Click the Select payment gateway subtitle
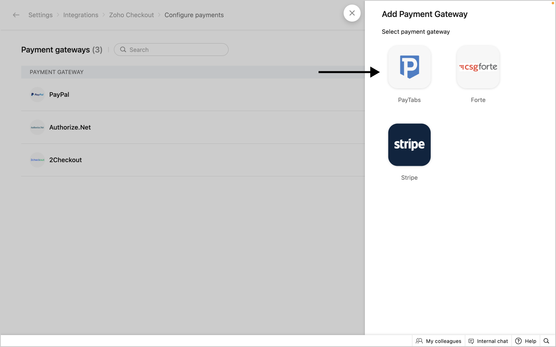Image resolution: width=556 pixels, height=347 pixels. coord(416,32)
